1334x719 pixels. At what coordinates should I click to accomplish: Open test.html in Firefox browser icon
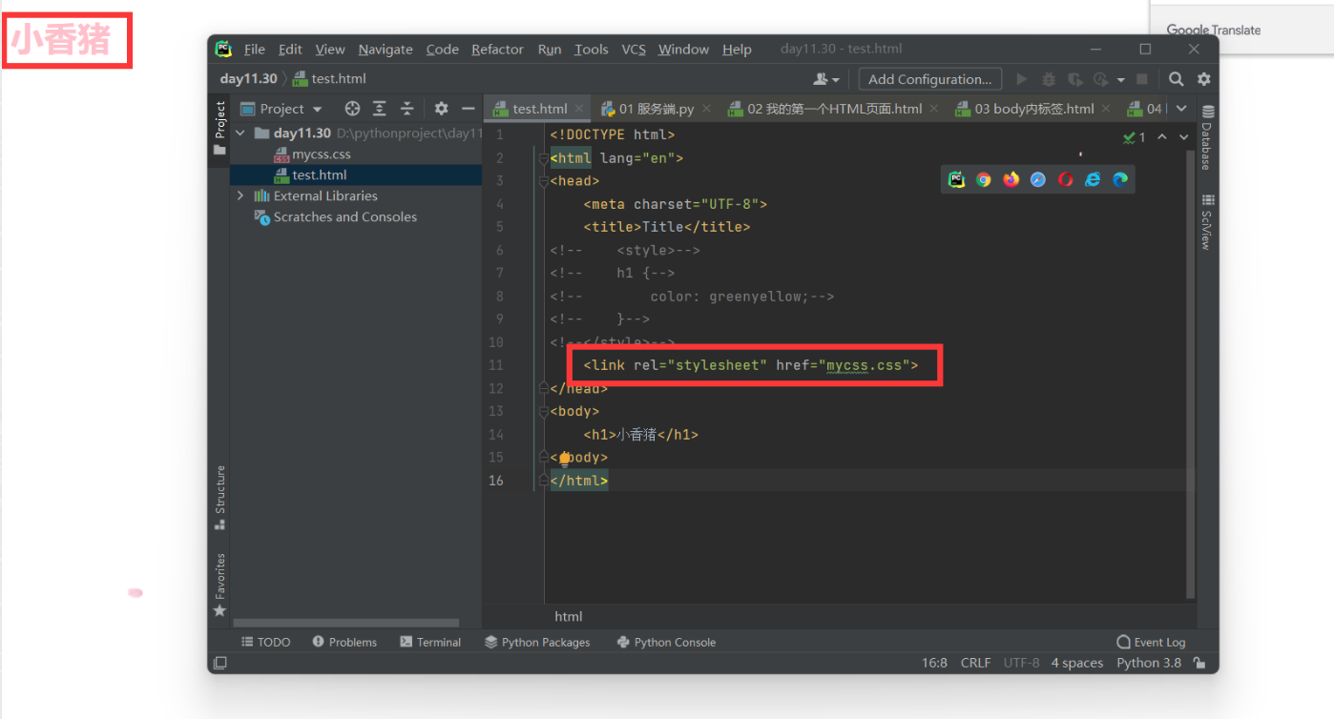1011,179
